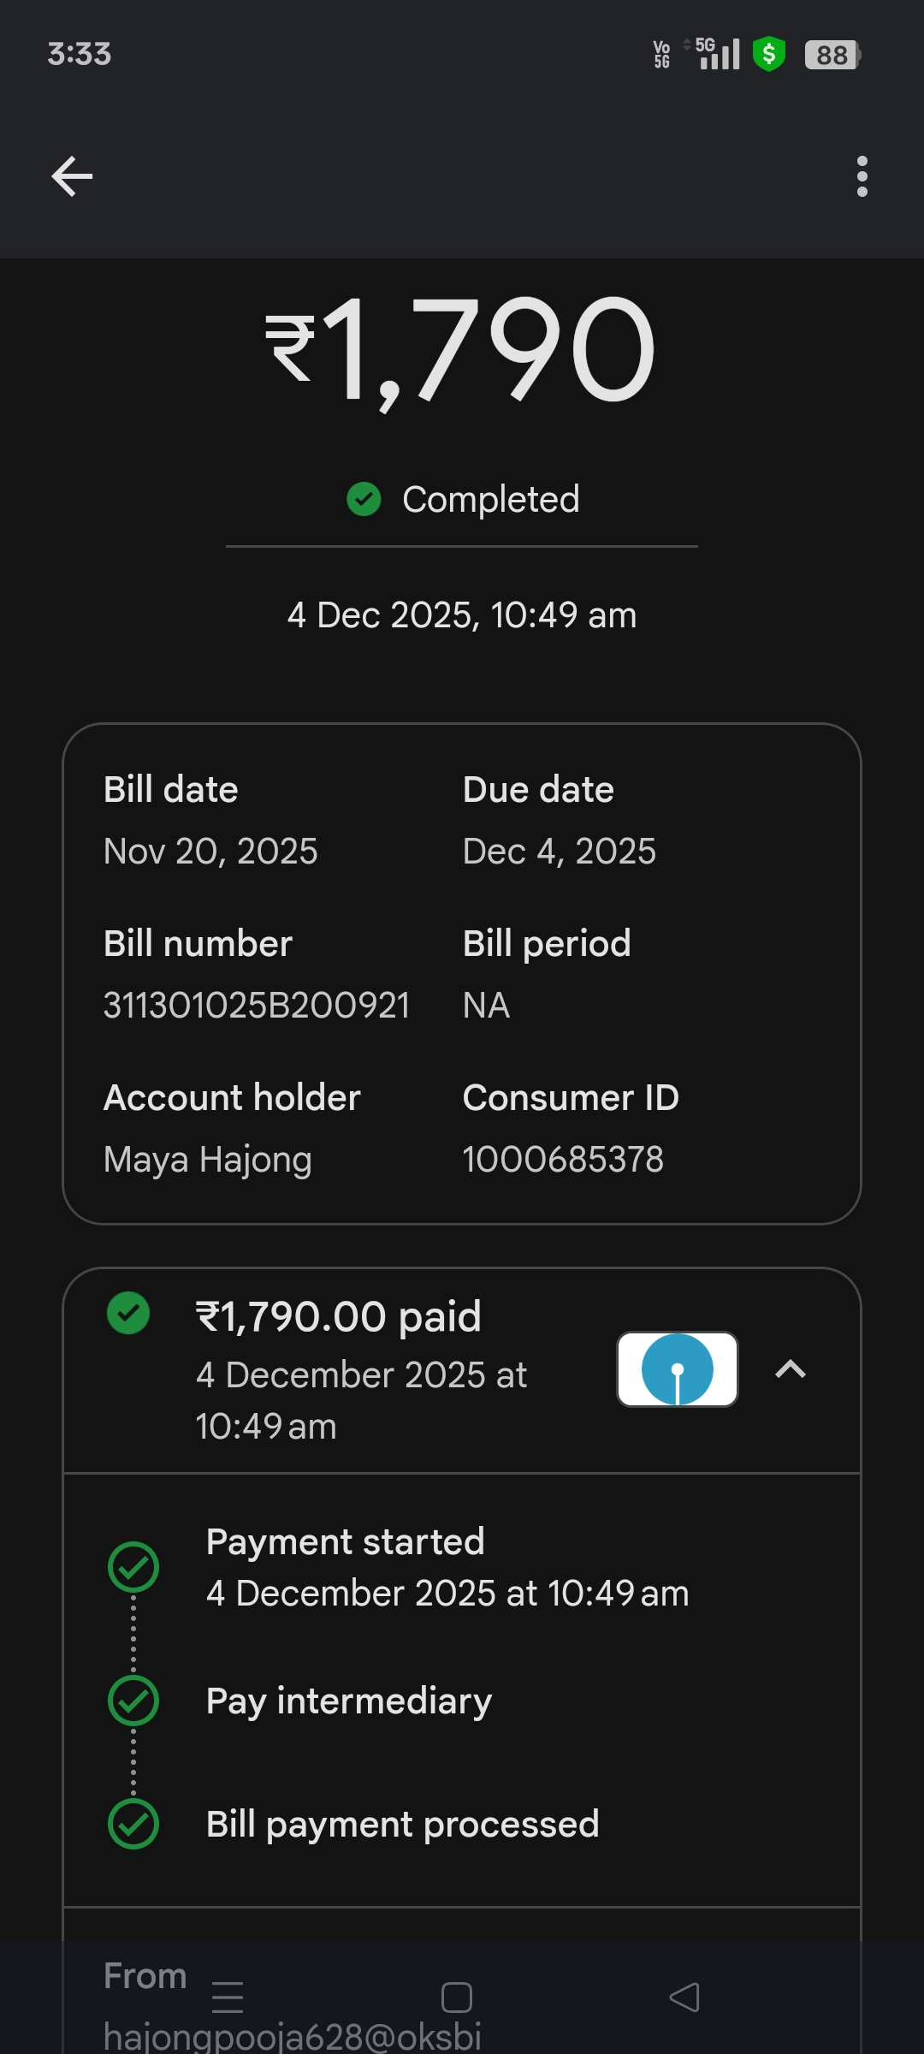The image size is (924, 2054).
Task: Tap the back arrow icon
Action: pyautogui.click(x=72, y=176)
